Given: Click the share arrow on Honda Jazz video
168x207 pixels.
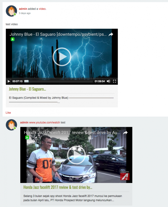Looking at the screenshot, I should pos(125,132).
